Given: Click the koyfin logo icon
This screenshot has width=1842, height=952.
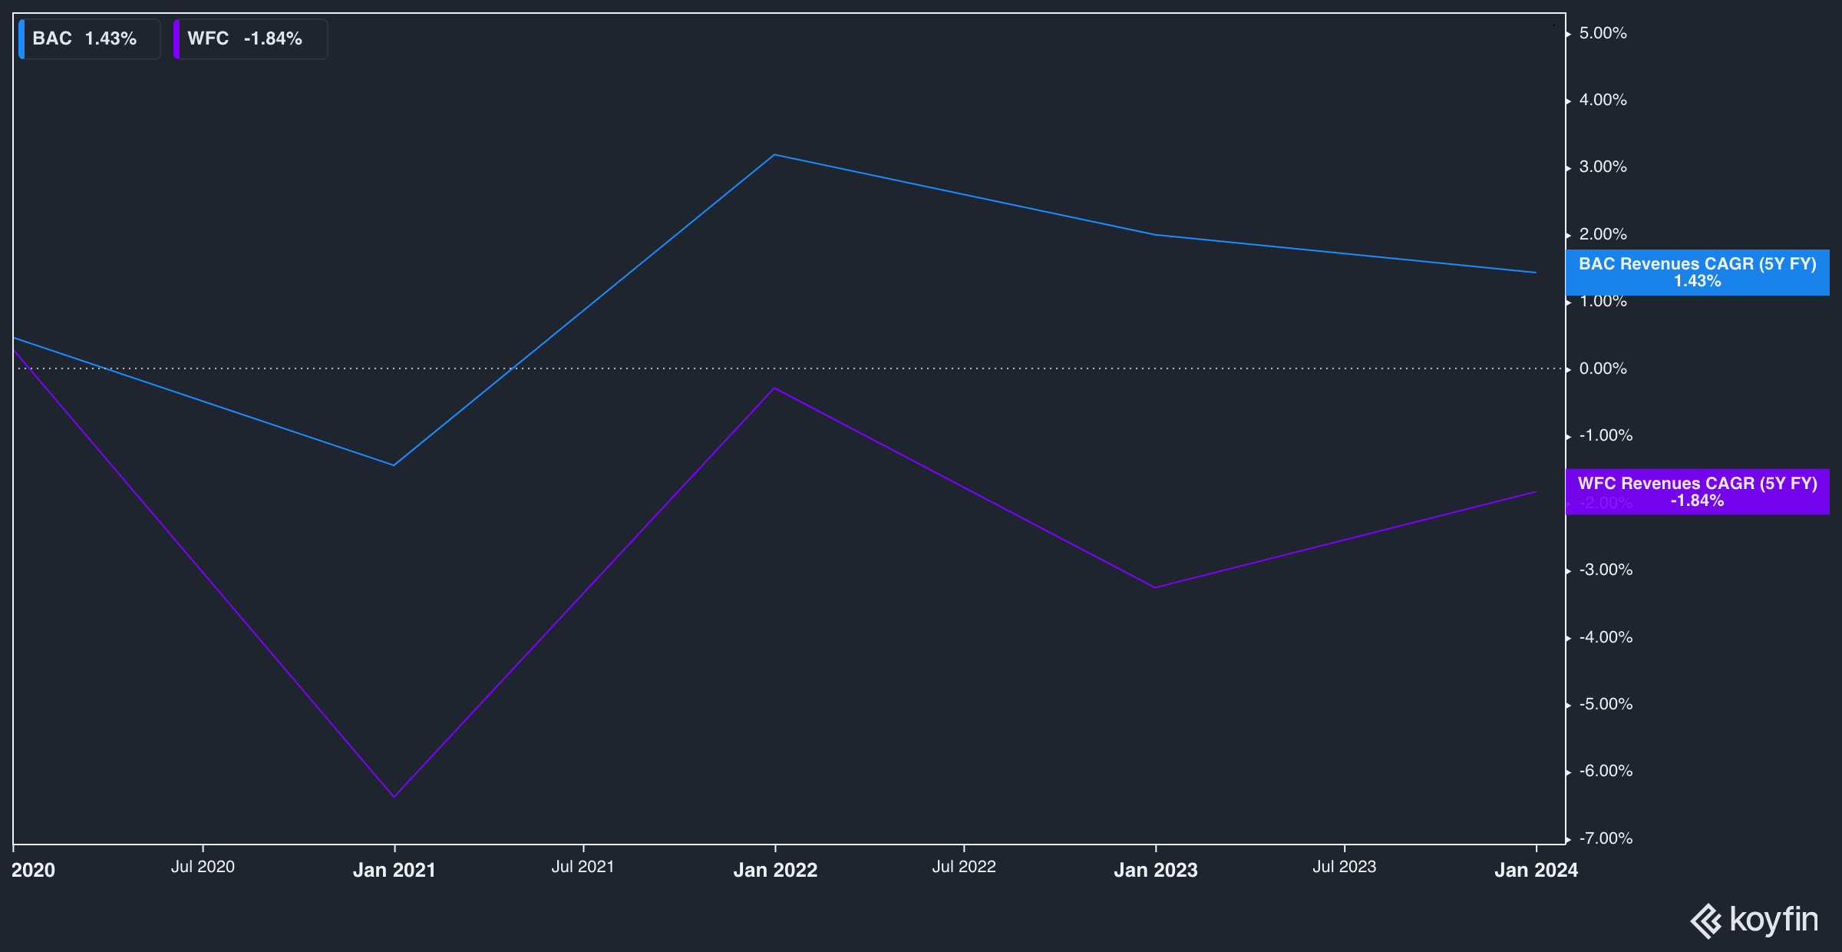Looking at the screenshot, I should tap(1707, 921).
